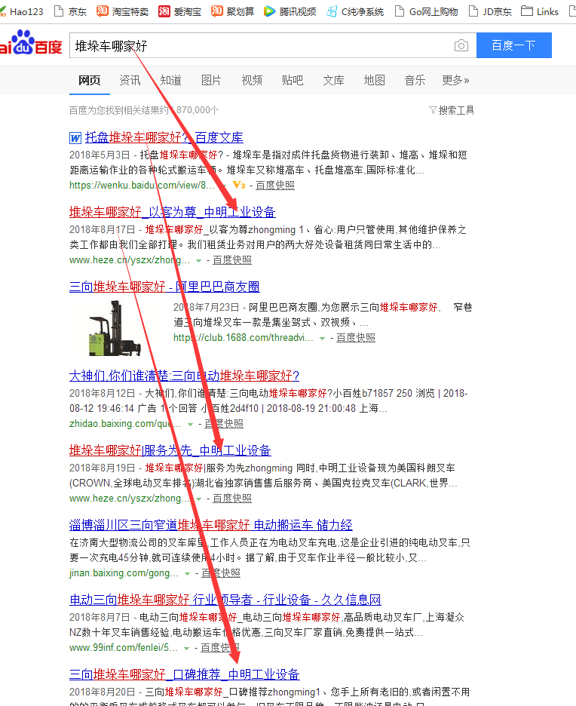Screen dimensions: 576x706
Task: Switch to the 音乐 tab
Action: pos(415,80)
